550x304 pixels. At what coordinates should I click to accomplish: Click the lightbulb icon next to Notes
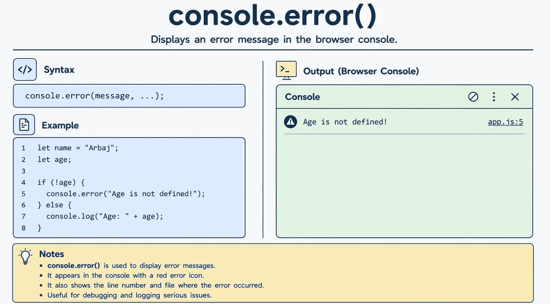25,256
